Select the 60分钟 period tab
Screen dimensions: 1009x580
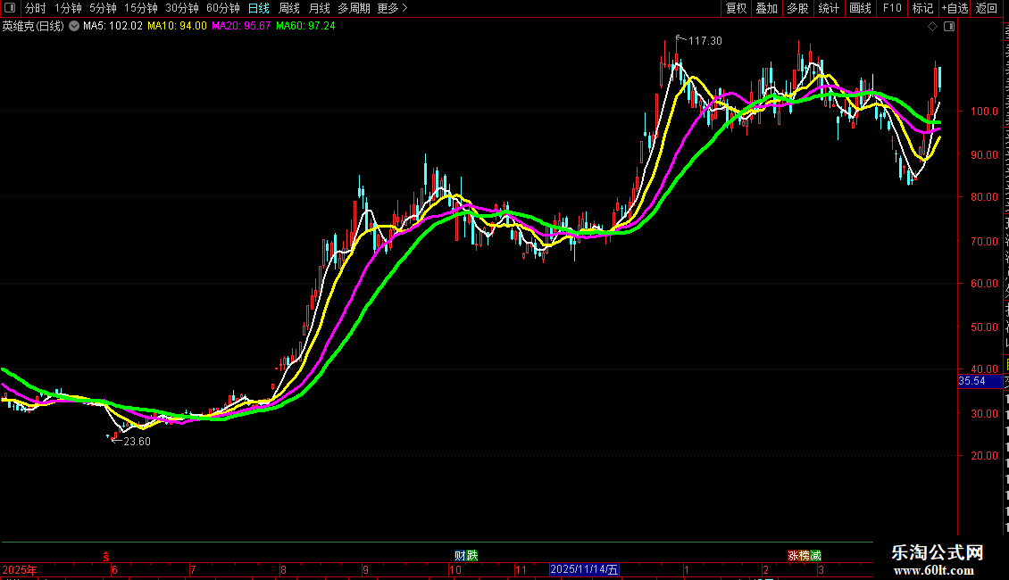pos(222,8)
